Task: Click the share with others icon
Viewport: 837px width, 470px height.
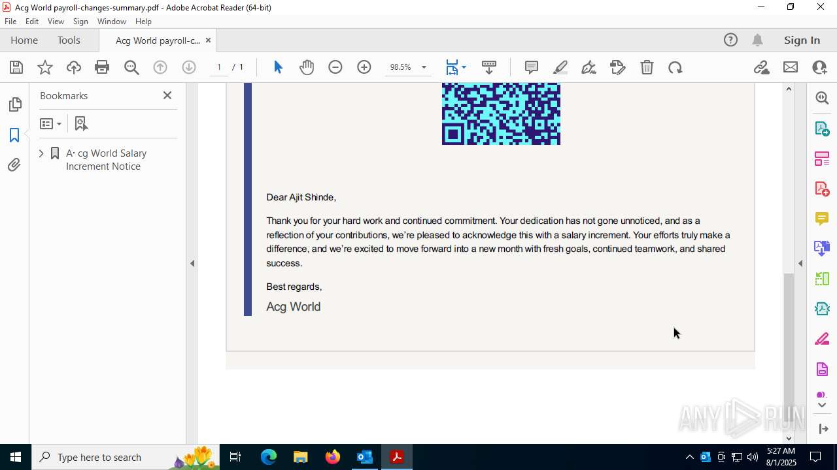Action: (x=819, y=67)
